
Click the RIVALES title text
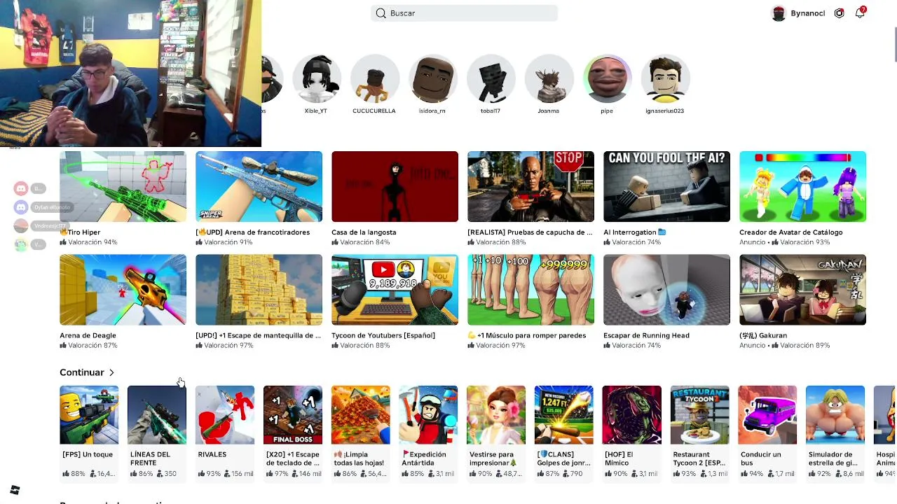pos(212,454)
